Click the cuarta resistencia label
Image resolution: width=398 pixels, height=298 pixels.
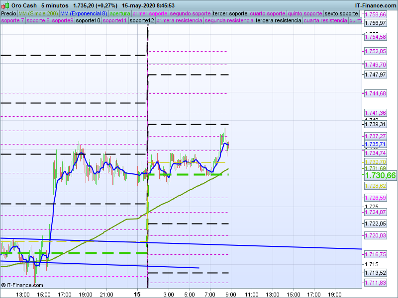[325, 21]
